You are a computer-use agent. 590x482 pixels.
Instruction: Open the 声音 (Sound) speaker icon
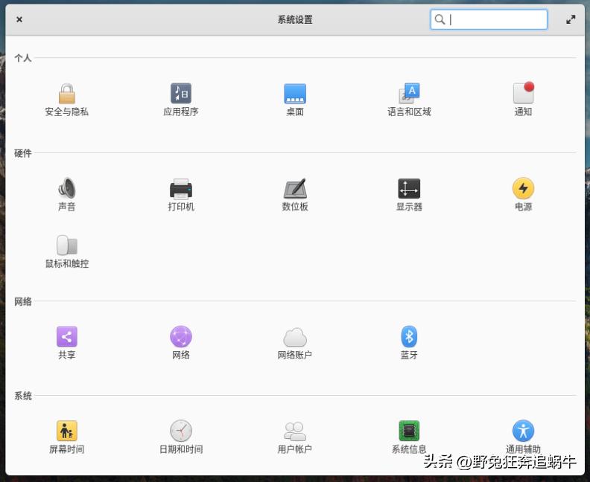(67, 188)
